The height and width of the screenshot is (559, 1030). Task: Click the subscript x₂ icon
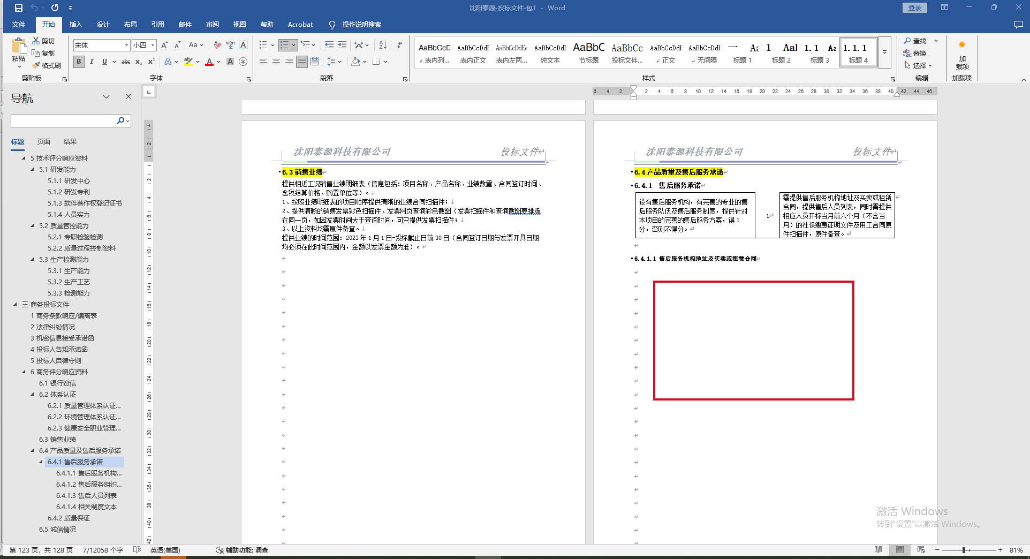pyautogui.click(x=139, y=62)
